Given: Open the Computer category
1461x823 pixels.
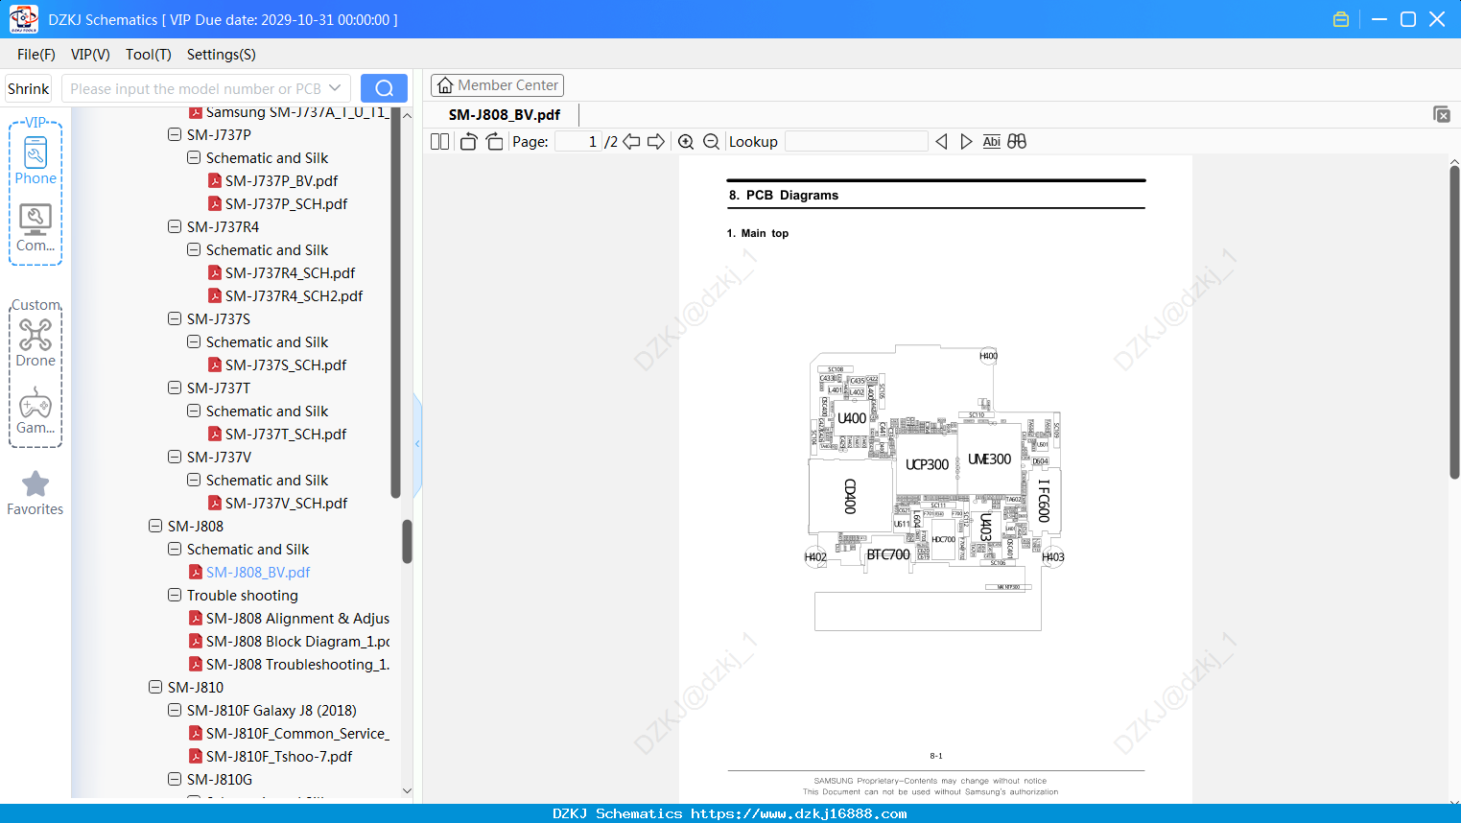Looking at the screenshot, I should pyautogui.click(x=35, y=228).
